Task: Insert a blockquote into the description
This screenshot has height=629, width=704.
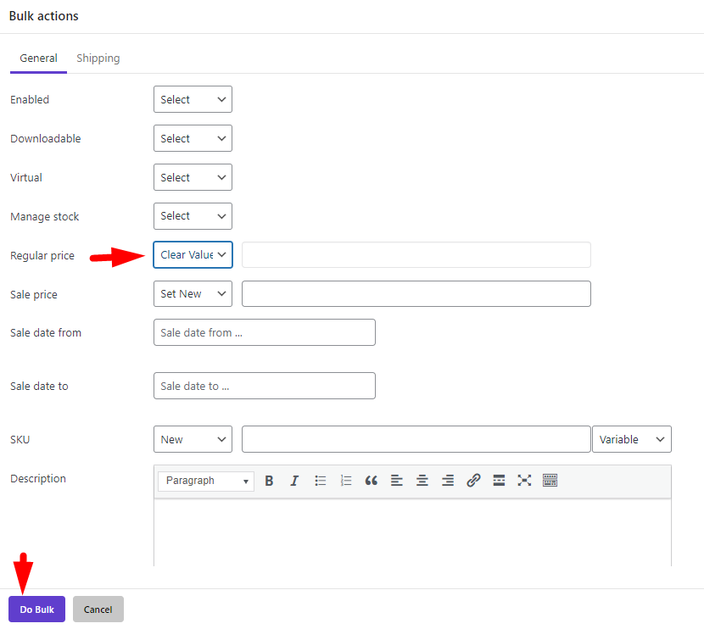Action: coord(371,481)
